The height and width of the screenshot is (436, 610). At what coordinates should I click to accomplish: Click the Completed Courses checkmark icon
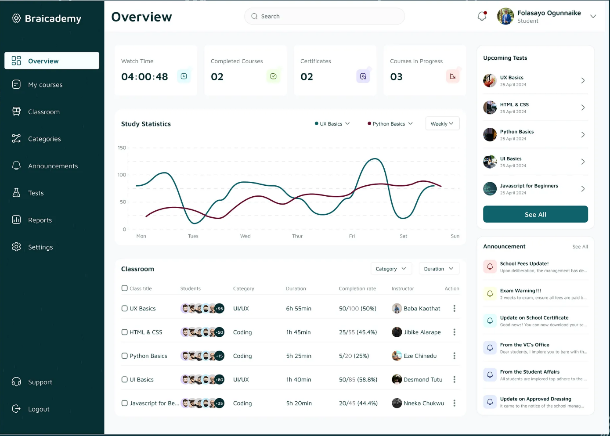273,76
